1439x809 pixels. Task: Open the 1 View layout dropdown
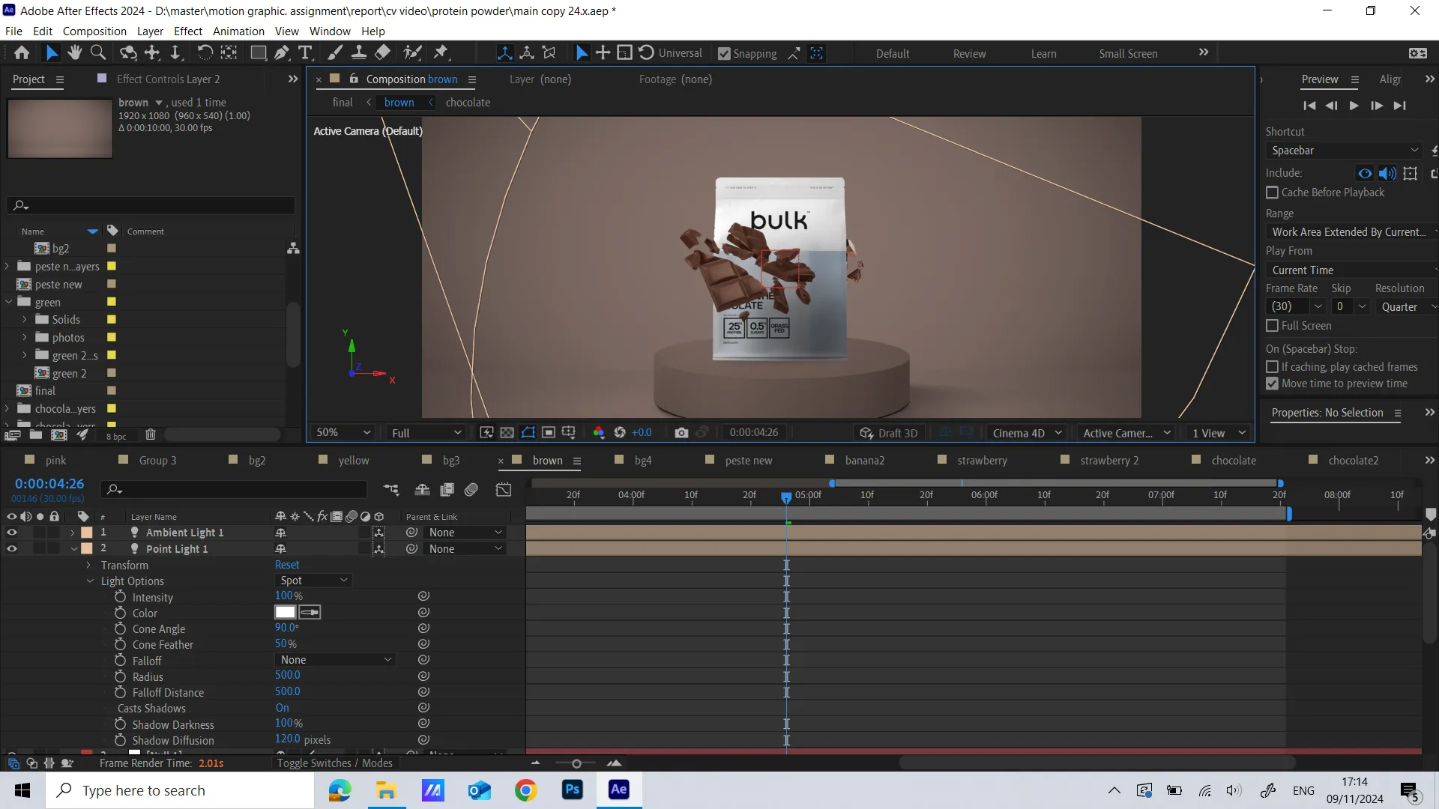1219,433
